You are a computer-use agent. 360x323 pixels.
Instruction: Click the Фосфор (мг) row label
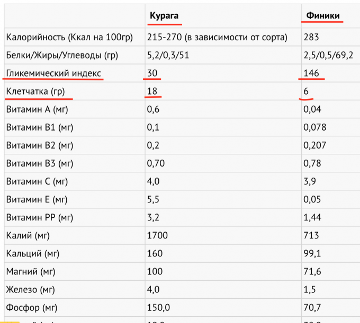click(31, 307)
